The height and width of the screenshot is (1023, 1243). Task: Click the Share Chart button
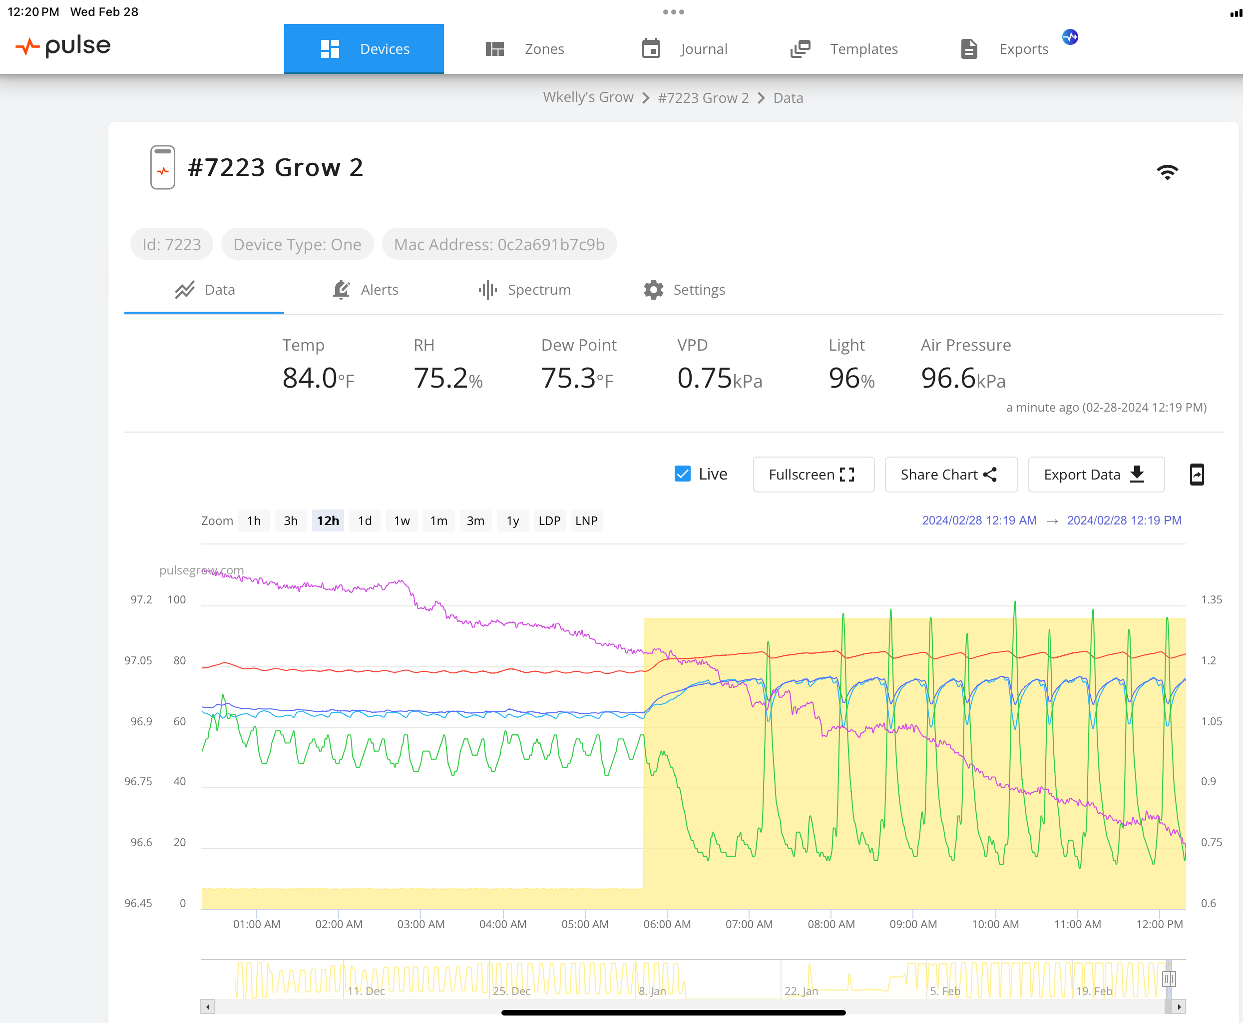[x=951, y=475]
